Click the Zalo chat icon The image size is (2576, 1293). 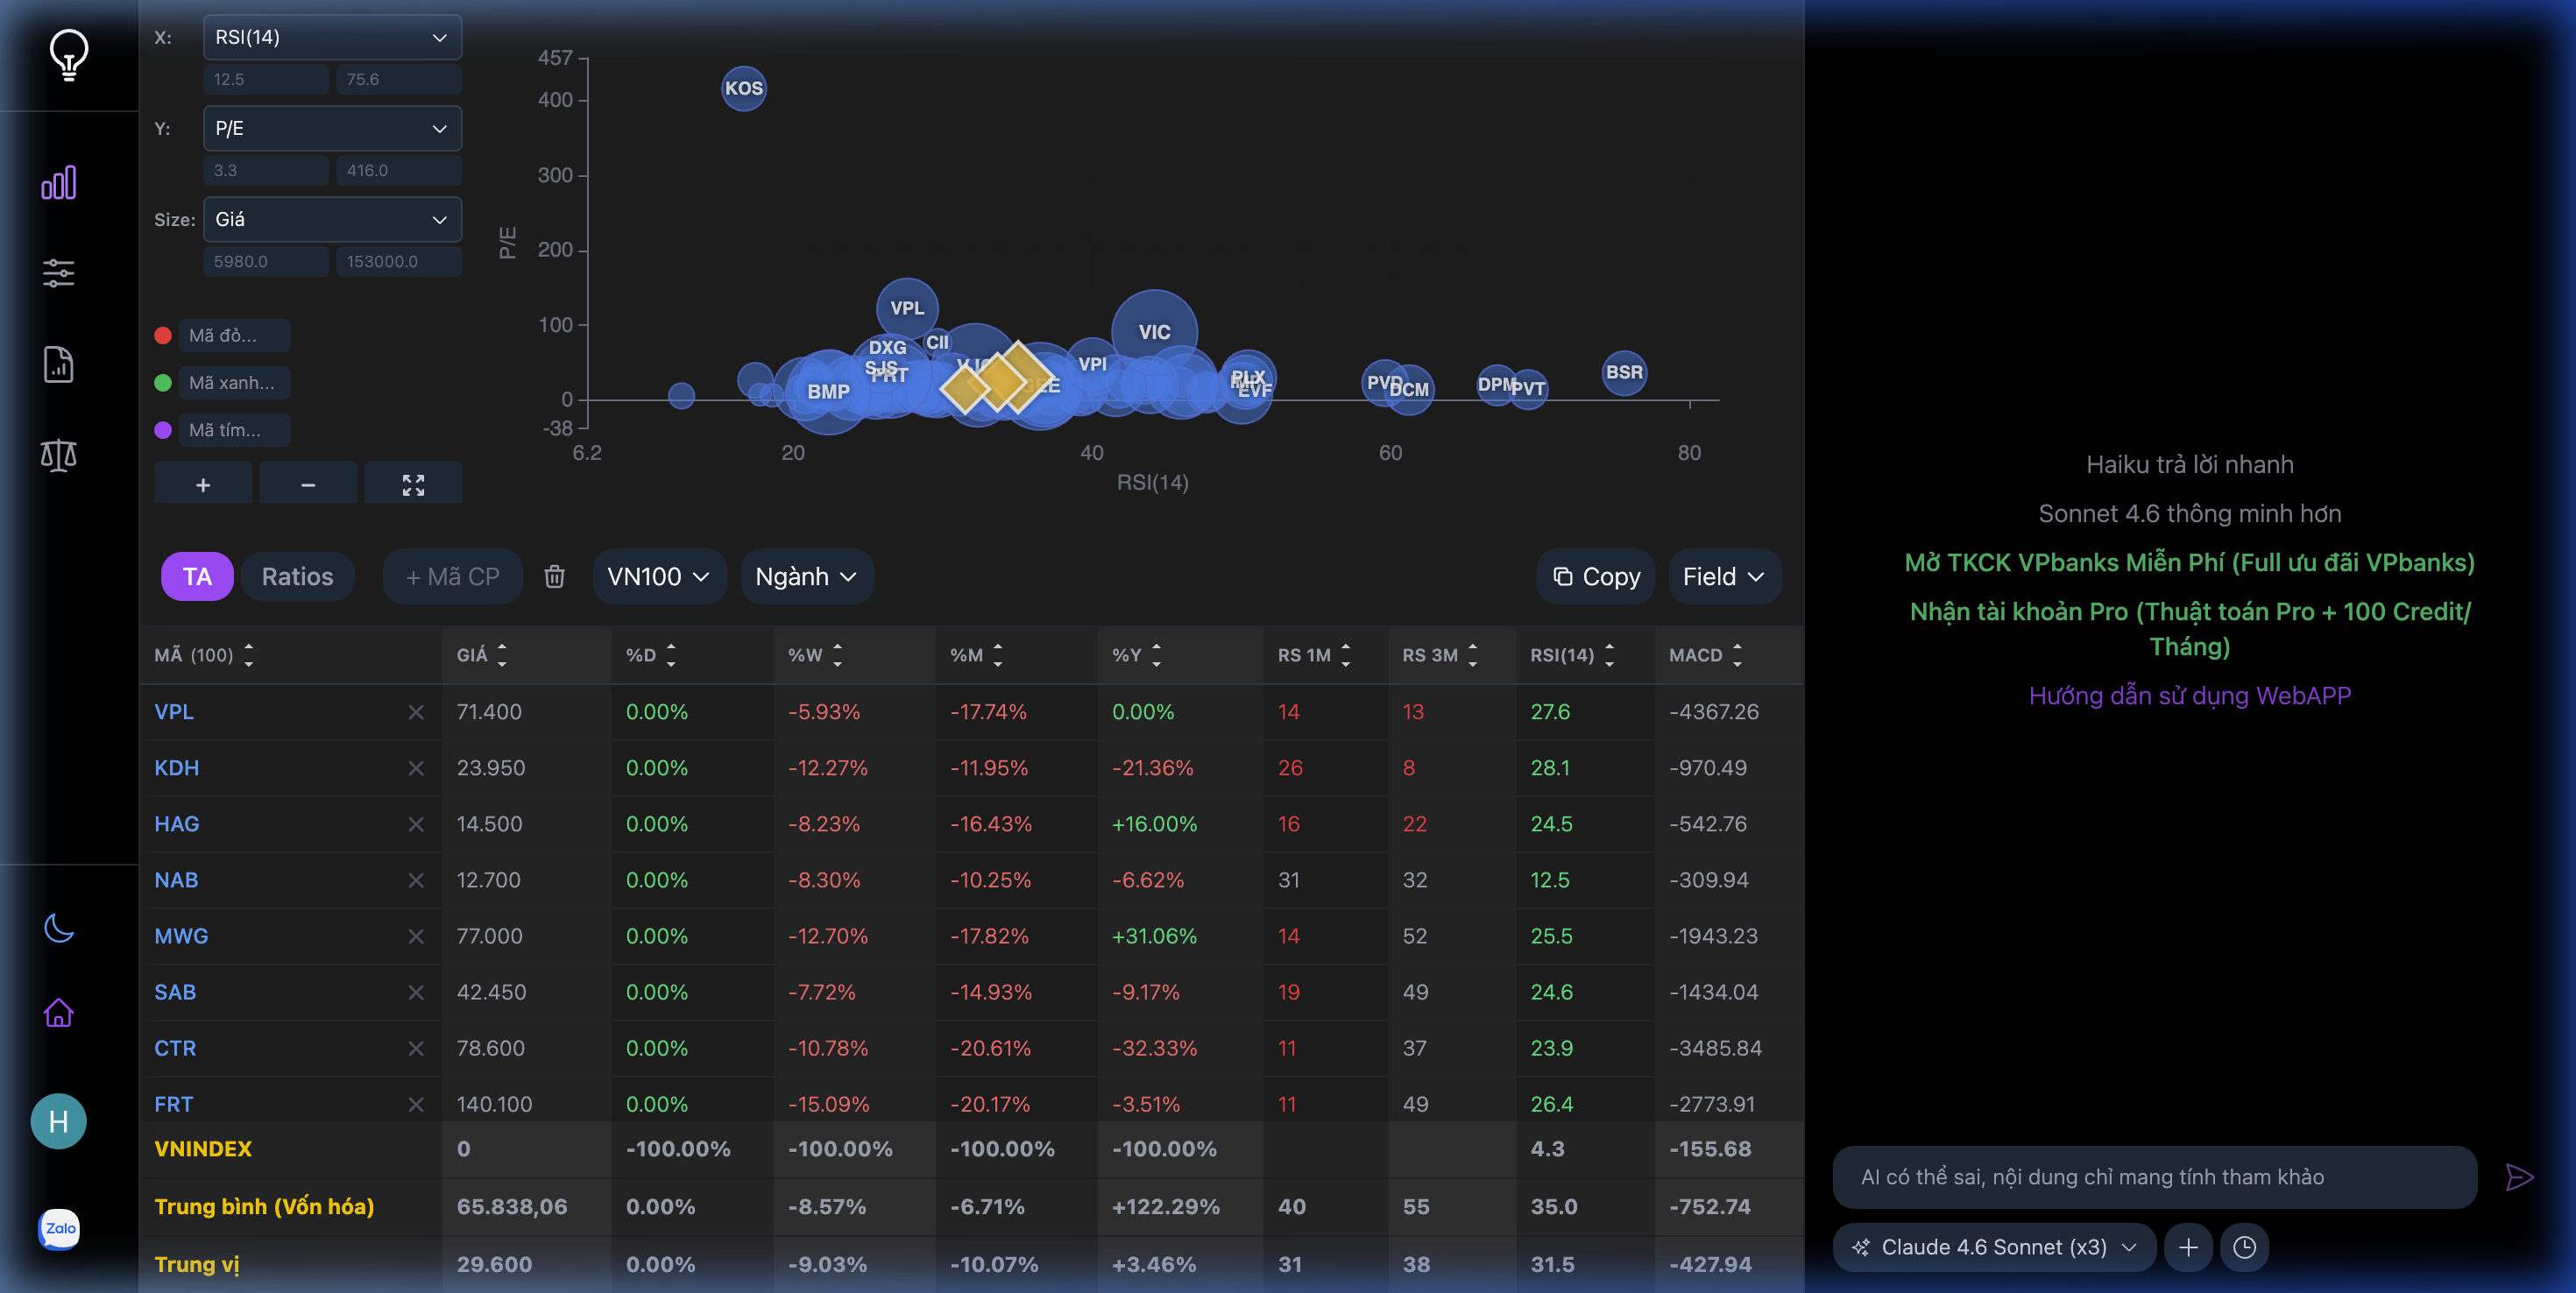[x=59, y=1228]
